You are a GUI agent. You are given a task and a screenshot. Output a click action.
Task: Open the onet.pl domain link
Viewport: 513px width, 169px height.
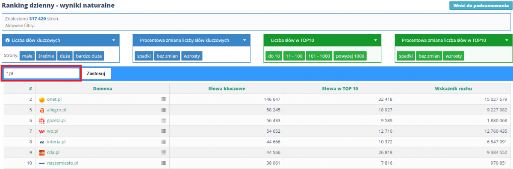coord(55,99)
